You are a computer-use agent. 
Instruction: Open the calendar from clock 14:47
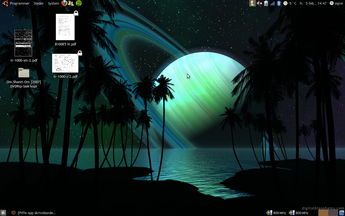[x=313, y=3]
